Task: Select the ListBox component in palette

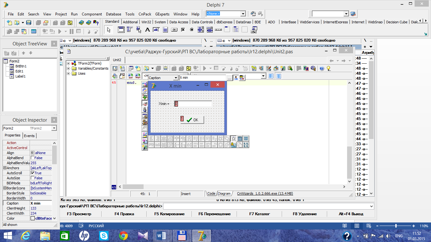Action: click(200, 30)
